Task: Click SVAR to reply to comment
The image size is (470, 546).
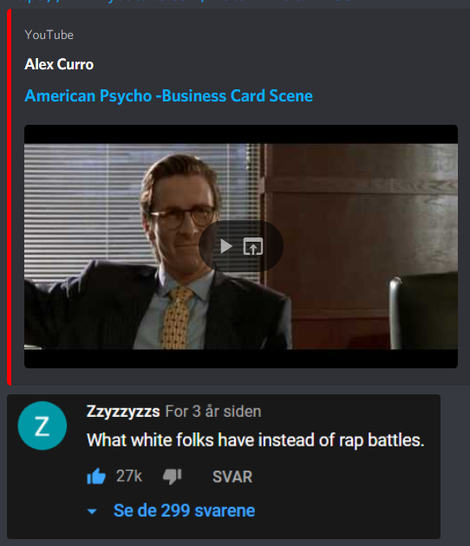Action: [x=232, y=477]
